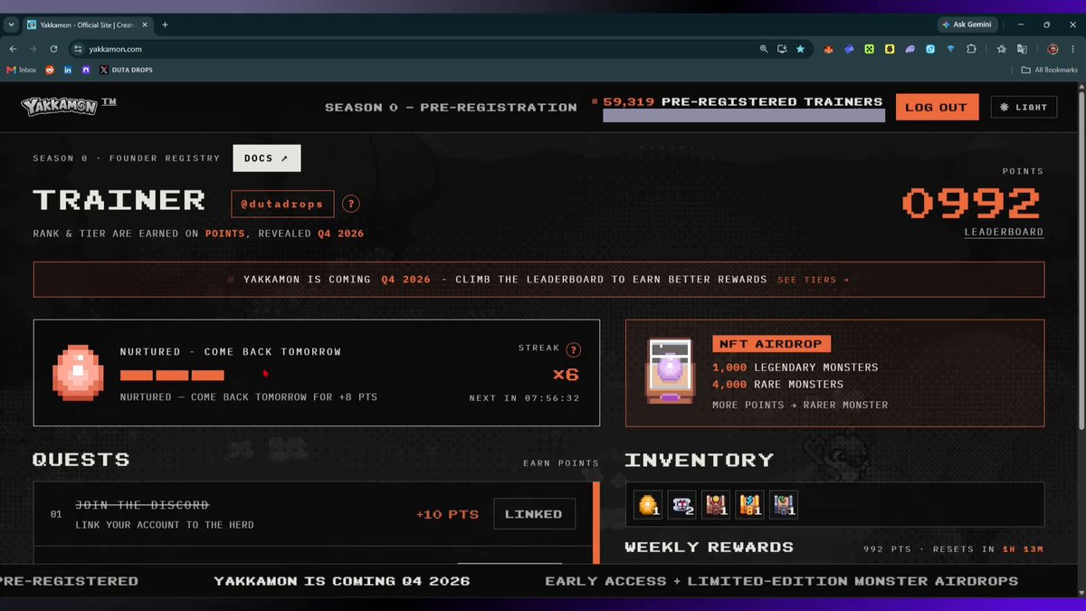The height and width of the screenshot is (611, 1086).
Task: Open the lightning treasure chest in inventory
Action: pos(749,504)
